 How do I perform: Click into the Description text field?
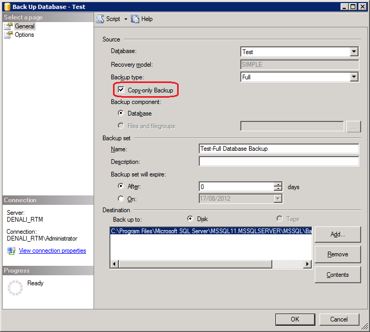[x=279, y=161]
